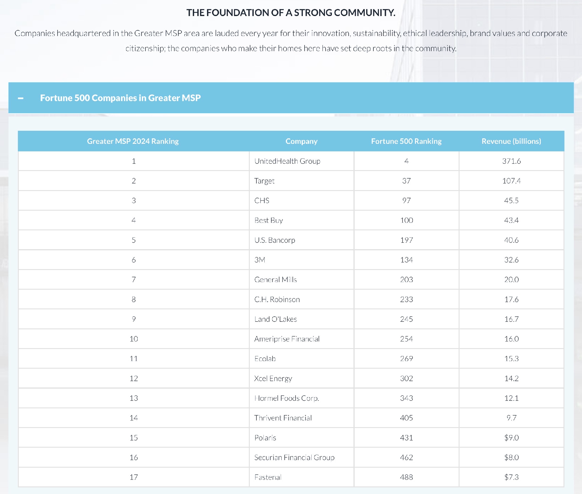Click the Company column header

(301, 141)
